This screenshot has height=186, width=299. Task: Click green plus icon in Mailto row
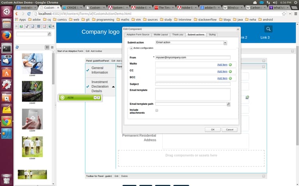coord(230,65)
